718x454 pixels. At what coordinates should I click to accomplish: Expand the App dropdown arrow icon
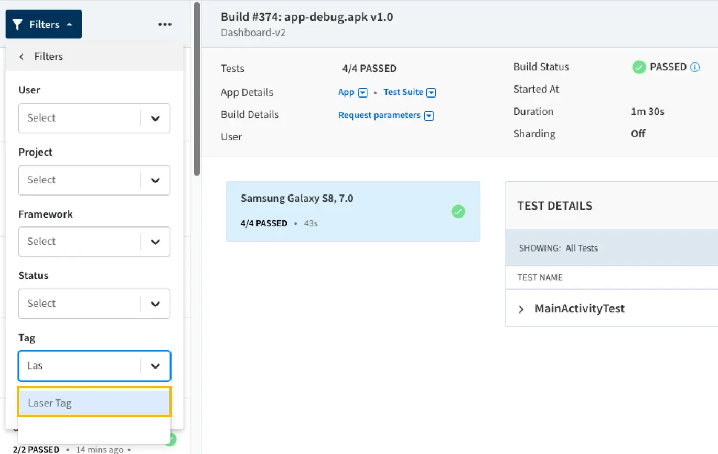point(362,93)
